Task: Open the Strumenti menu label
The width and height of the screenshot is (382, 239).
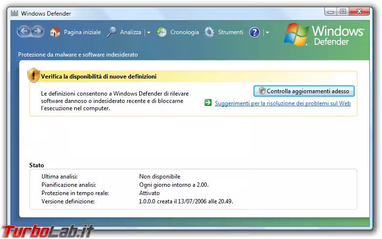Action: [x=231, y=32]
